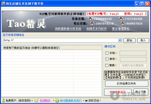Click the pre-sales QQ number 1400889245
Viewport: 151px width, 104px height.
[x=103, y=19]
